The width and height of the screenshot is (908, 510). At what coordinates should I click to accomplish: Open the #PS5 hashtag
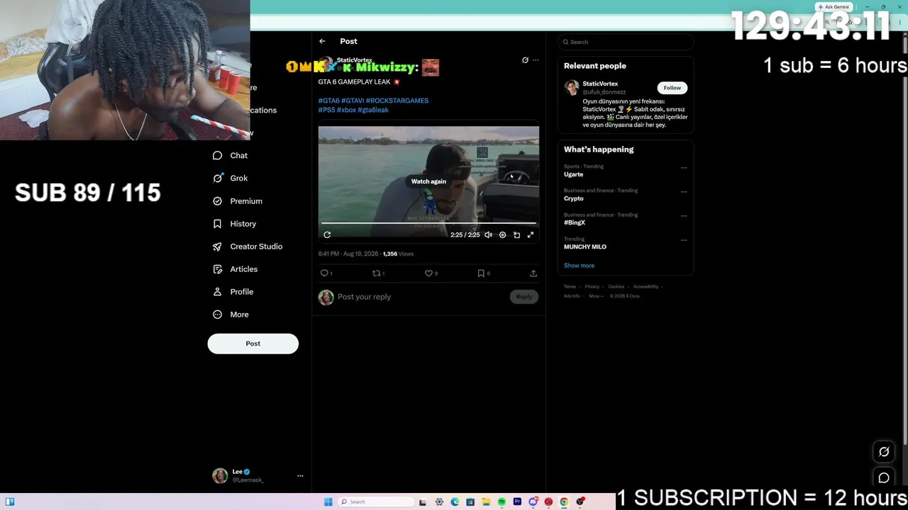click(x=326, y=110)
